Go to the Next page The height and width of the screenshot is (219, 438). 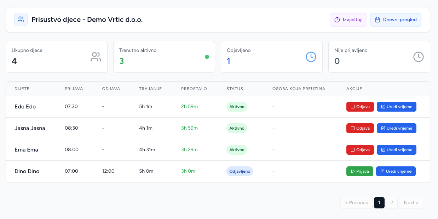pos(411,203)
